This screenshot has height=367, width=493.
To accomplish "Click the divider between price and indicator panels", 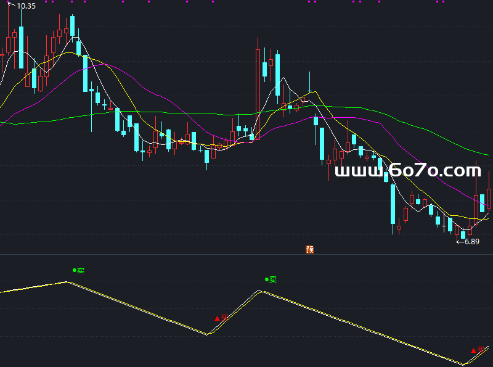I will (246, 254).
